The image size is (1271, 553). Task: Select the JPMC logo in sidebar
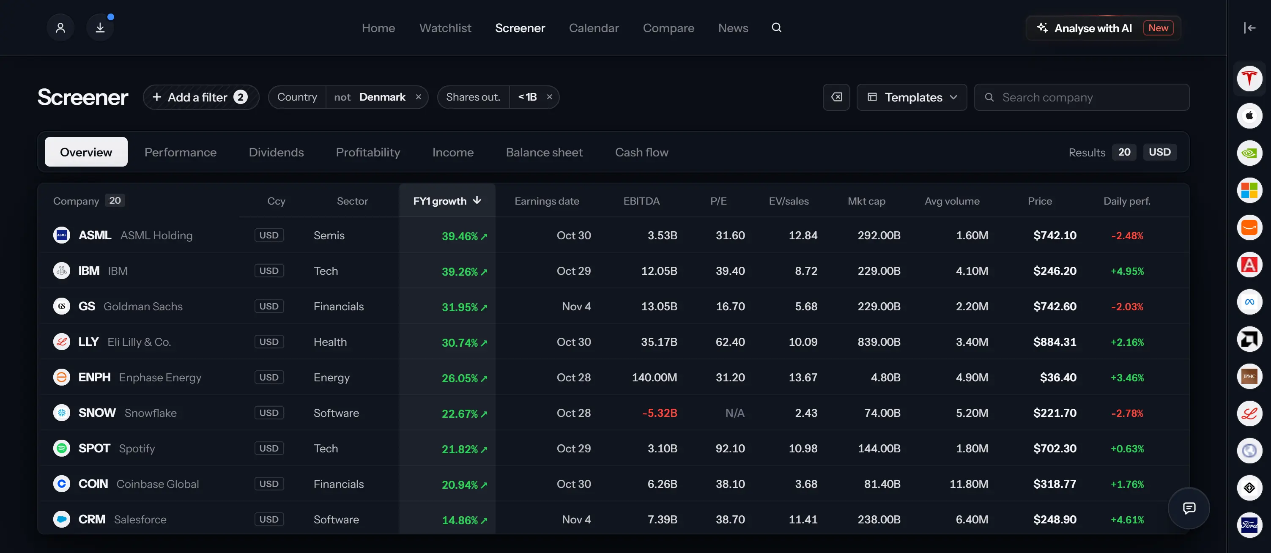pyautogui.click(x=1249, y=376)
